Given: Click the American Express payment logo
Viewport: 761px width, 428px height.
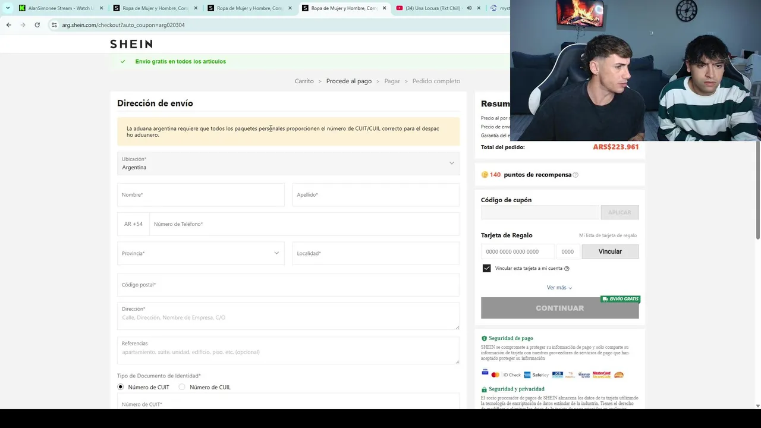Looking at the screenshot, I should 527,374.
